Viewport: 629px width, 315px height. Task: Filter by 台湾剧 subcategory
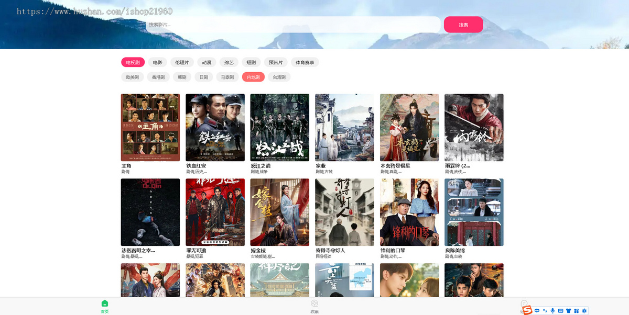(x=279, y=77)
